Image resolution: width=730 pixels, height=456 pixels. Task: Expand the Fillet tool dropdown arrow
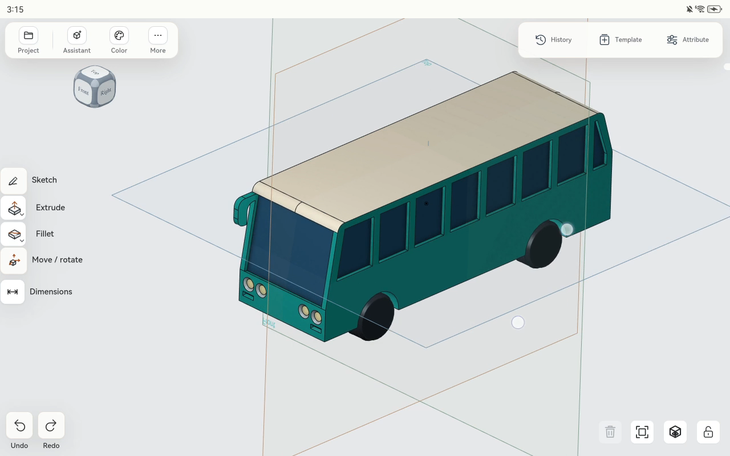click(x=22, y=241)
